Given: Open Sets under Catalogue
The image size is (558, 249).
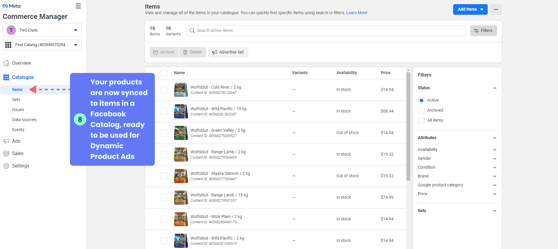Looking at the screenshot, I should pos(16,100).
